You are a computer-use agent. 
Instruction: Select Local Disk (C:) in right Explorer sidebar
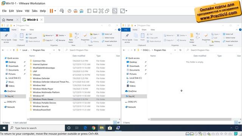tap(135, 78)
